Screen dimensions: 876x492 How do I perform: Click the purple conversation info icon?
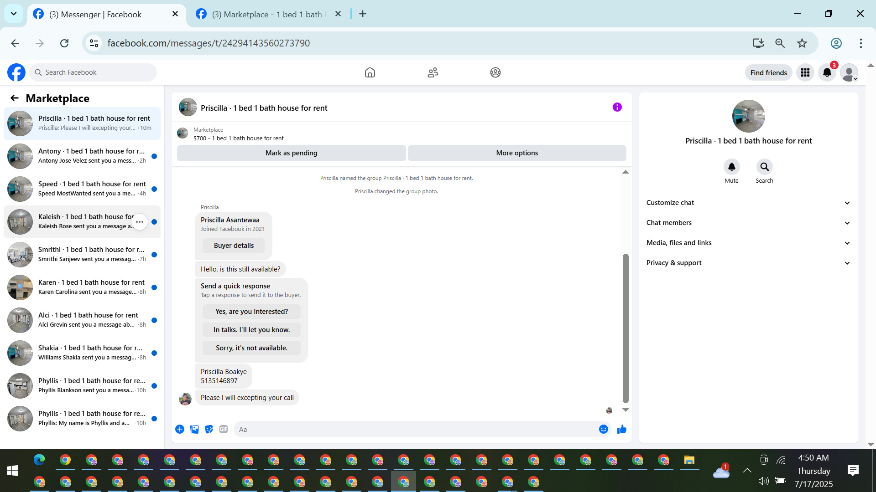(617, 108)
